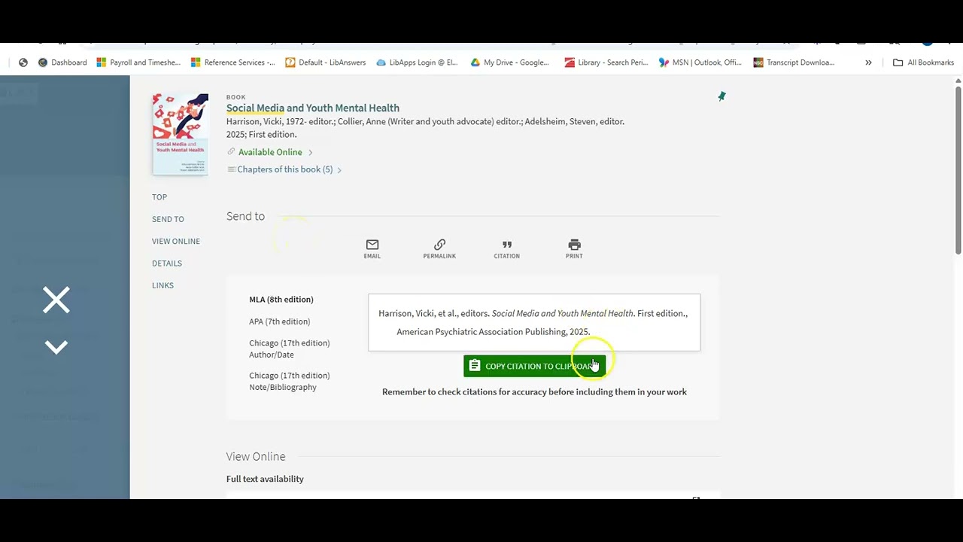The height and width of the screenshot is (542, 963).
Task: Click the 'Full text availability' heading
Action: (x=265, y=479)
